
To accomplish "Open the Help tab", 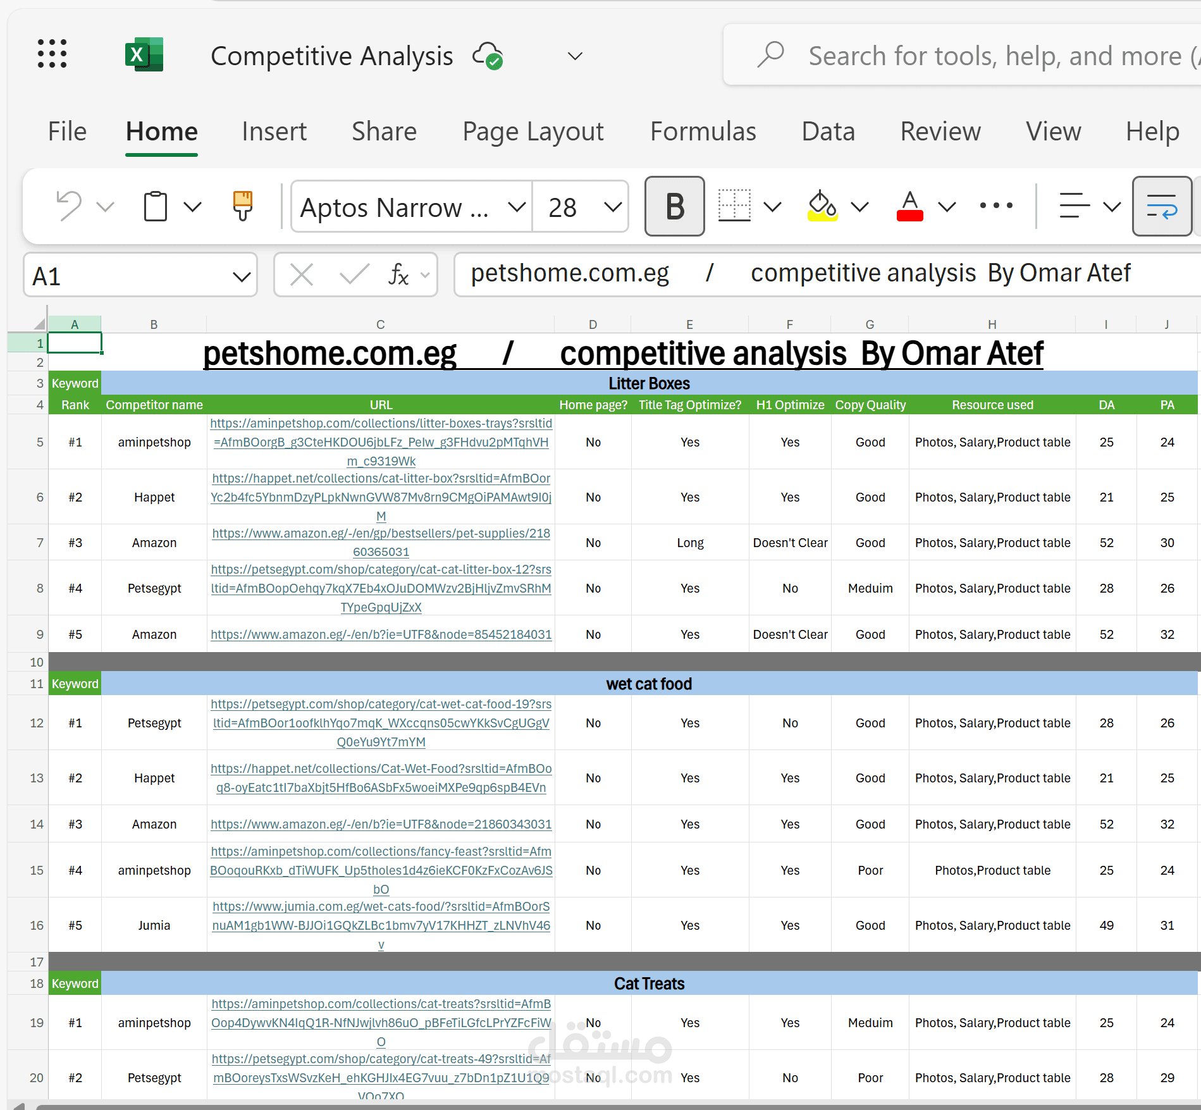I will (x=1152, y=132).
